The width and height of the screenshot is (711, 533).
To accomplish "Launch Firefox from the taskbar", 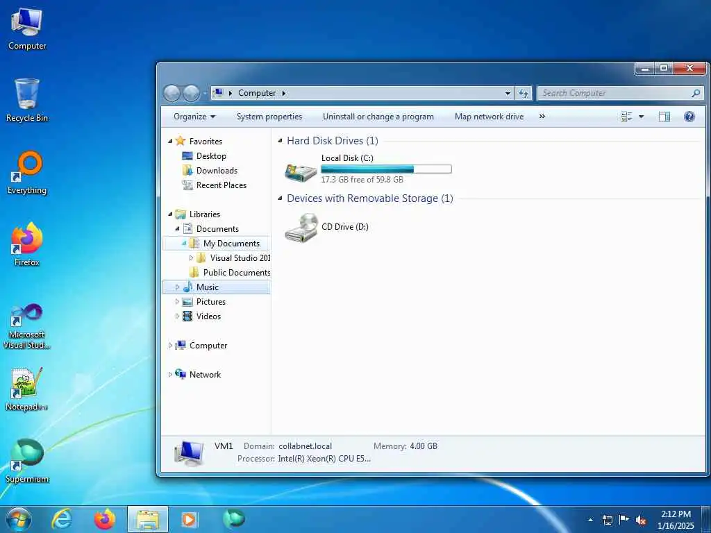I will point(104,519).
